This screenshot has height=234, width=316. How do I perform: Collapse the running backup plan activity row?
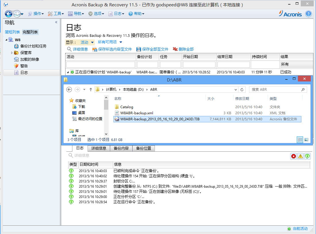(x=68, y=72)
